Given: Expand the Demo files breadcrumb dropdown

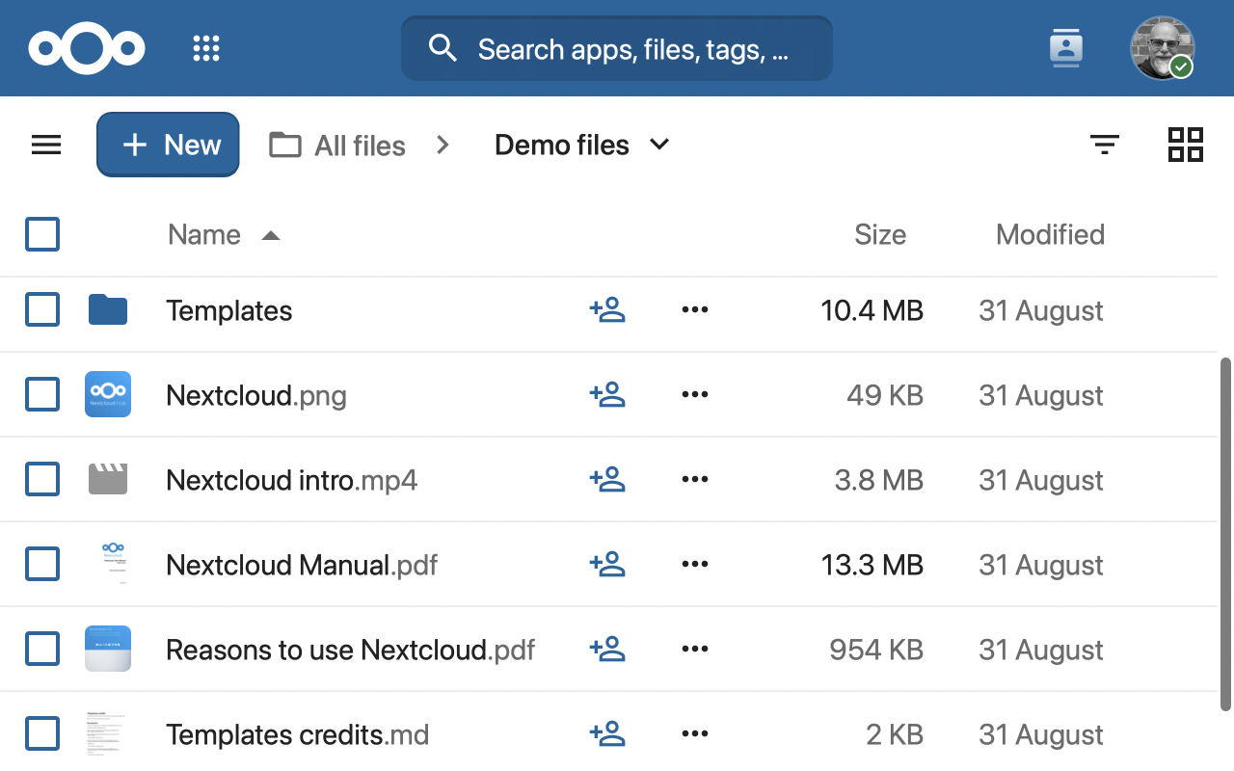Looking at the screenshot, I should click(x=659, y=145).
